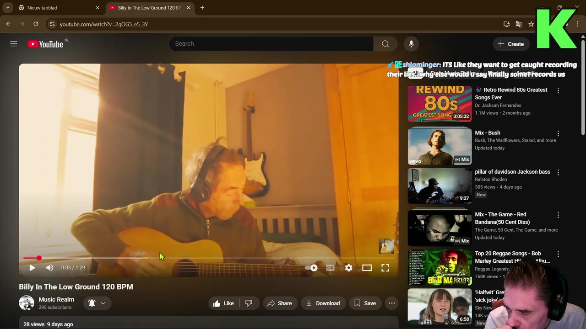Go to the YouTube home logo

45,44
